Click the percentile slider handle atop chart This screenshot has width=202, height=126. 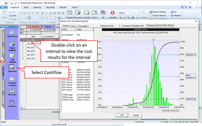(x=153, y=40)
